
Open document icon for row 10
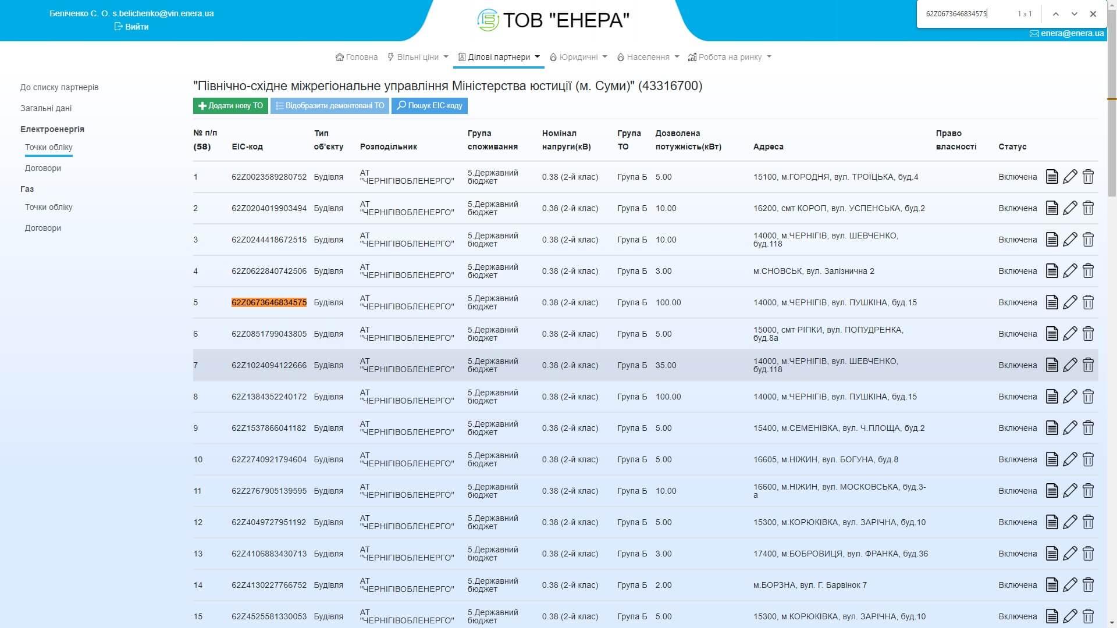click(x=1051, y=459)
